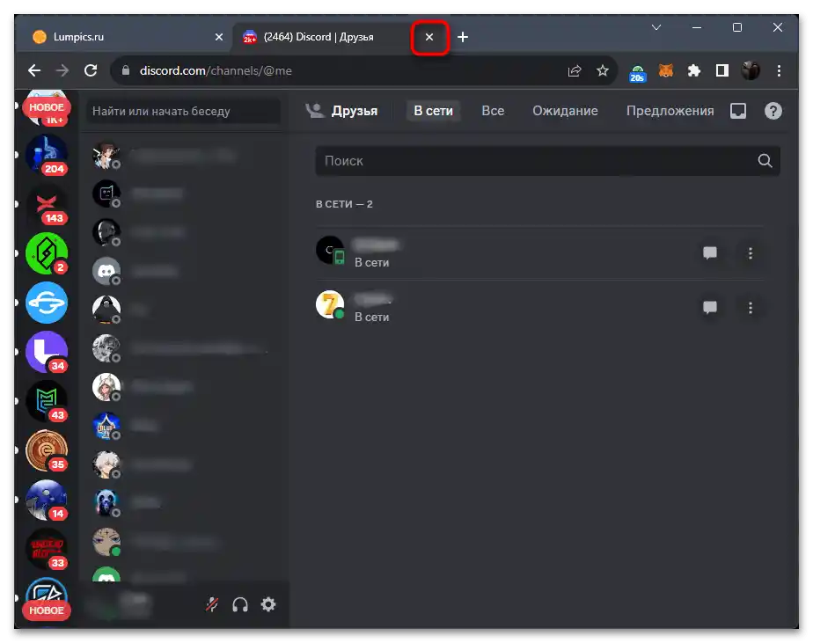Go back in browser history
Viewport: 813px width, 643px height.
tap(34, 70)
